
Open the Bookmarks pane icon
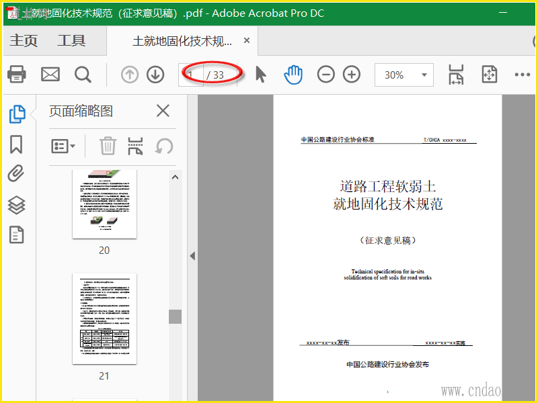click(16, 144)
